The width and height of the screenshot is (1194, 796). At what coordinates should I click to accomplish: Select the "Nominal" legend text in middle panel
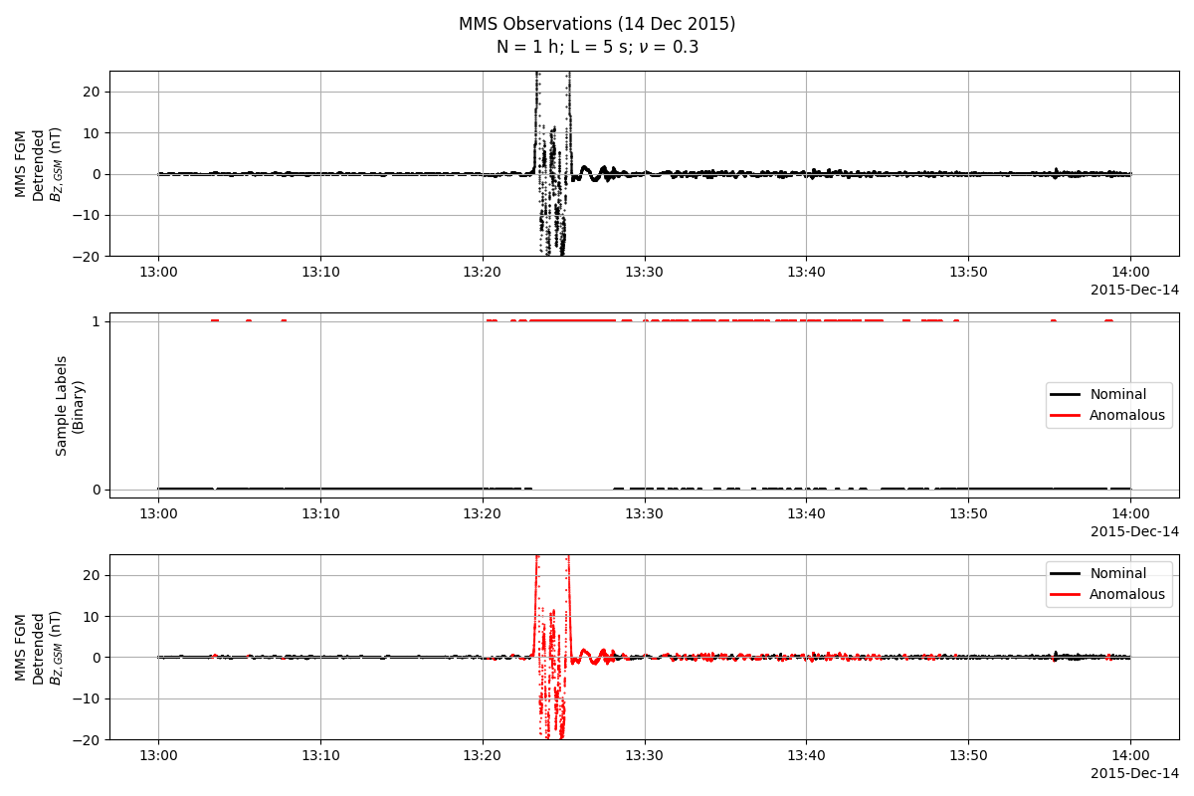(1117, 394)
